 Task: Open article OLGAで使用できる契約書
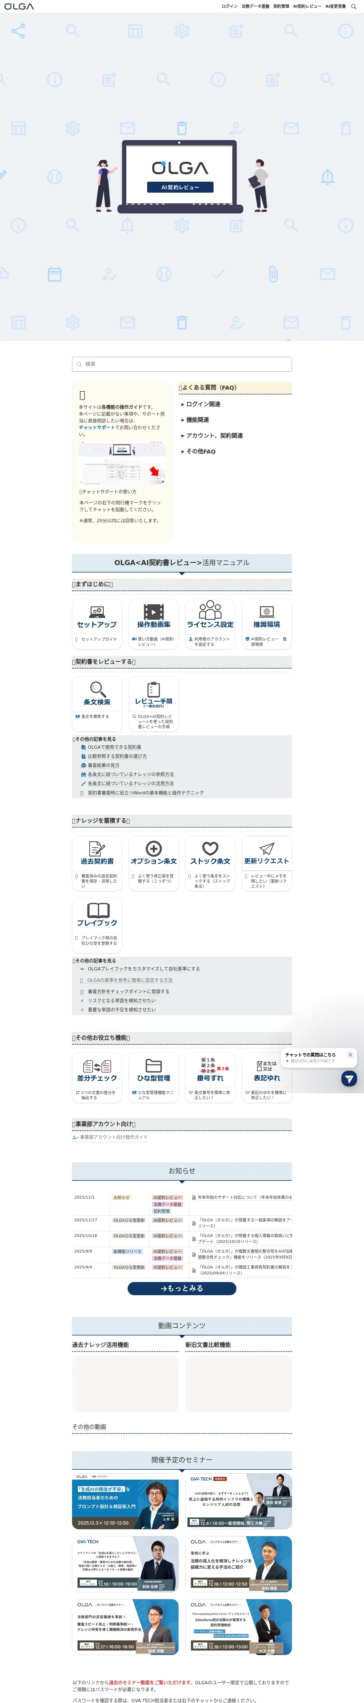114,747
